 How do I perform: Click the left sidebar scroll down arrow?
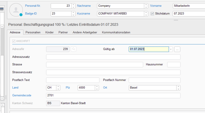pyautogui.click(x=2, y=98)
